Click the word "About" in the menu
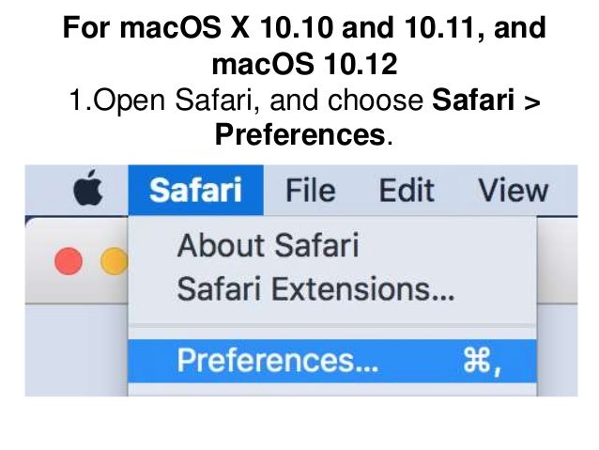The image size is (599, 450). (x=218, y=246)
